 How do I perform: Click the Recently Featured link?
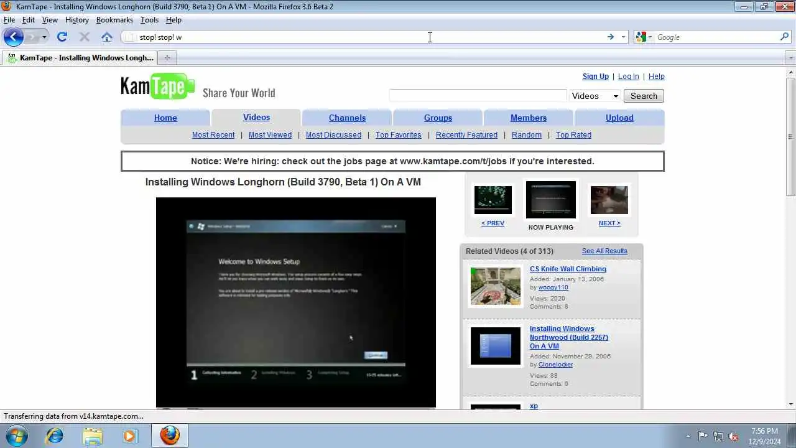466,135
